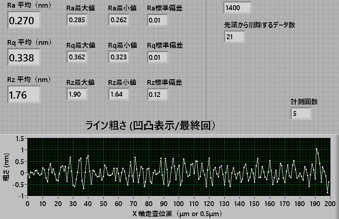Click the Ra 平均 value field showing 0.270
This screenshot has width=339, height=219.
point(23,21)
